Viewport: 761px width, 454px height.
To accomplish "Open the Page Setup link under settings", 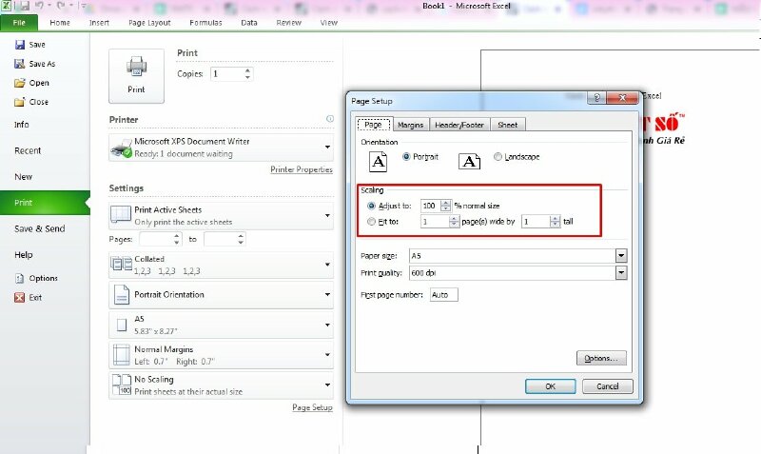I will click(312, 407).
